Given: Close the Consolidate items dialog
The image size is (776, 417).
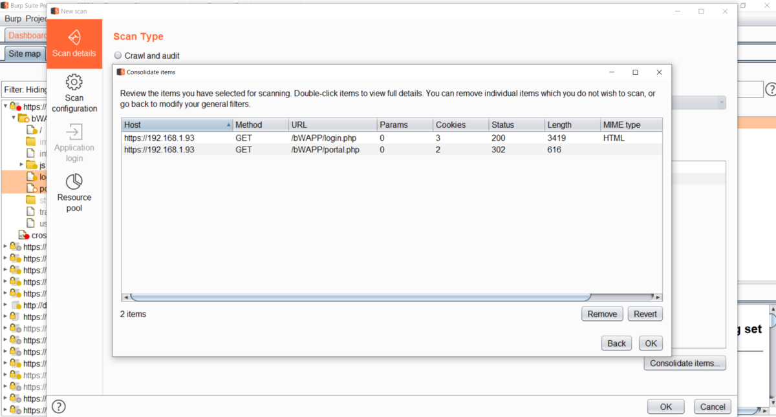Looking at the screenshot, I should click(659, 72).
